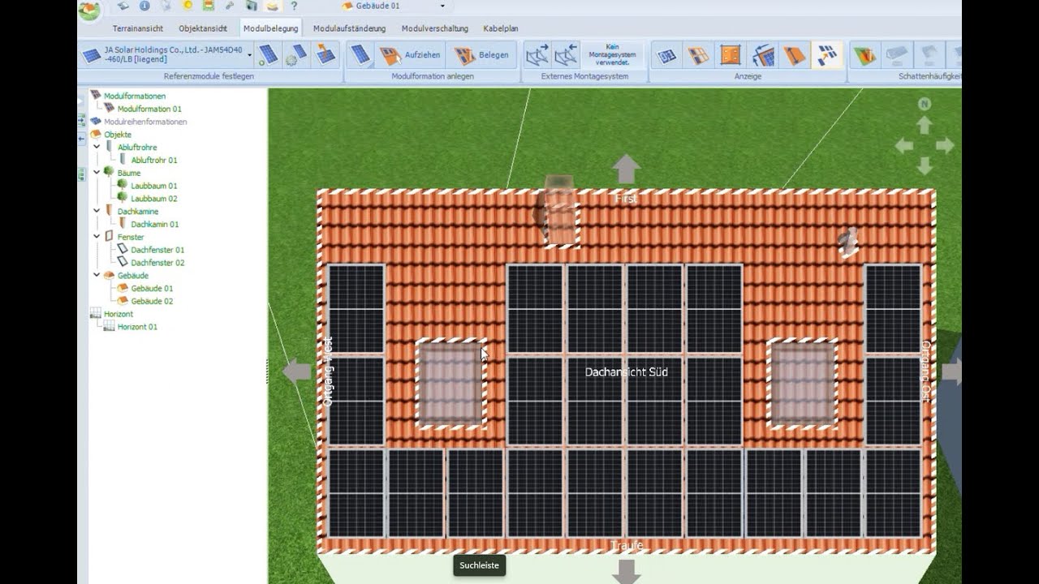Collapse the Dachkamine tree group

point(97,211)
